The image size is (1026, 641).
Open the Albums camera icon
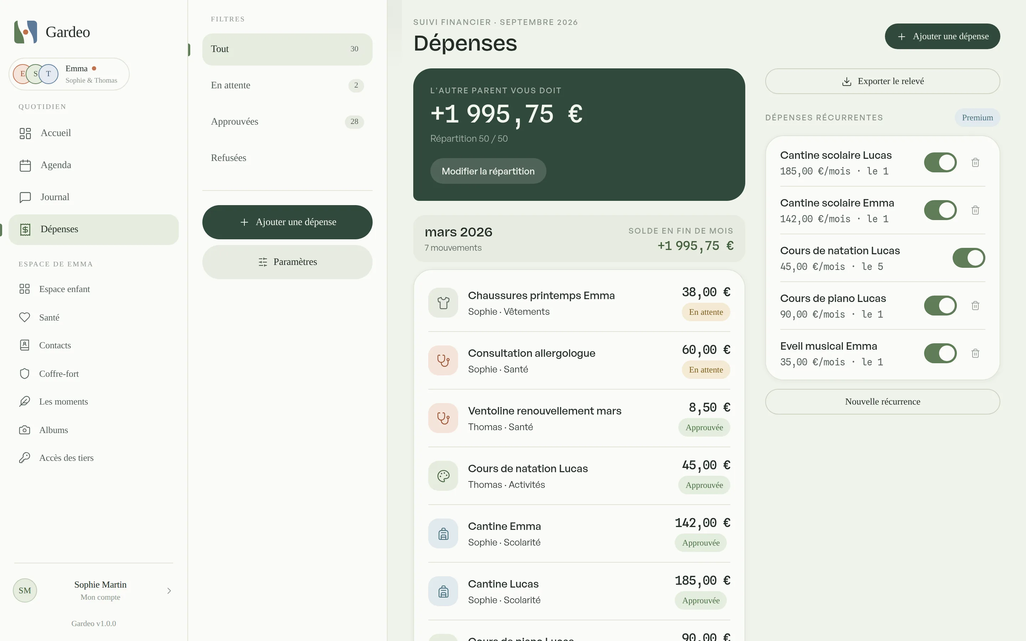(25, 430)
